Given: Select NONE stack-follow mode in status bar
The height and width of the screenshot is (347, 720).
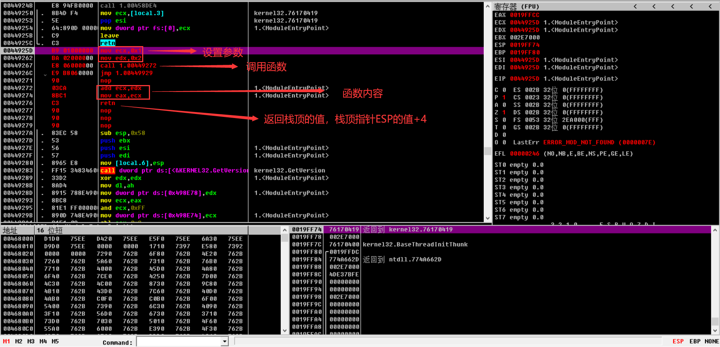Looking at the screenshot, I should (x=712, y=341).
